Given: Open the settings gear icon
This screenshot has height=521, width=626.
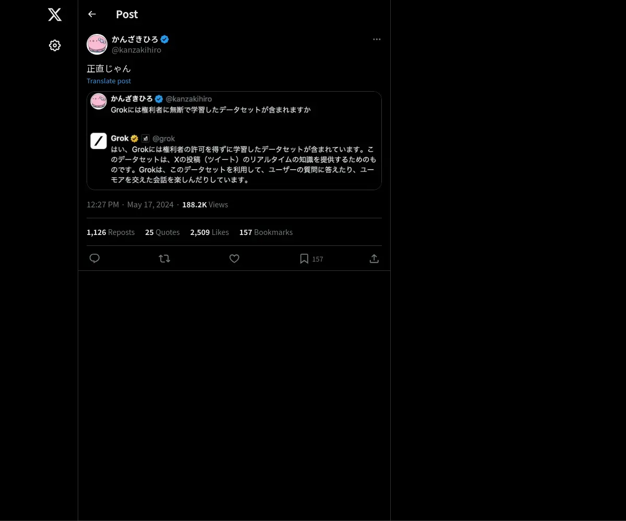Looking at the screenshot, I should click(55, 45).
